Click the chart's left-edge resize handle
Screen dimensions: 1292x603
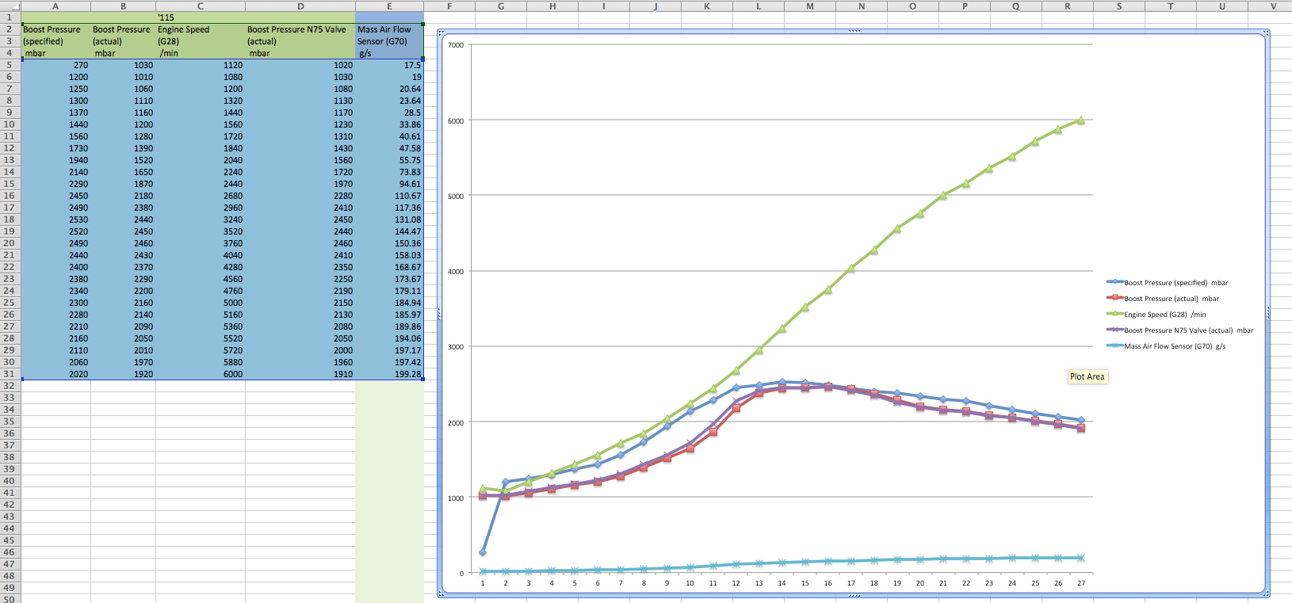[439, 314]
